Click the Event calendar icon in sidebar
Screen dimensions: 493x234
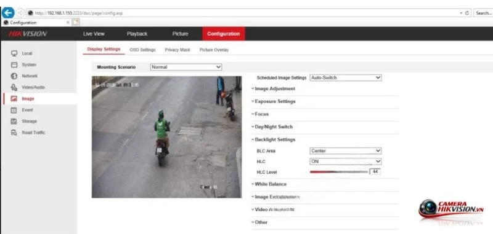click(14, 110)
